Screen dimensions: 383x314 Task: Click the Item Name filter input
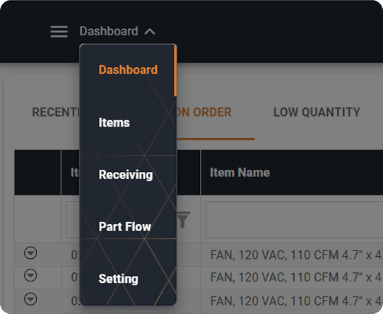click(295, 219)
